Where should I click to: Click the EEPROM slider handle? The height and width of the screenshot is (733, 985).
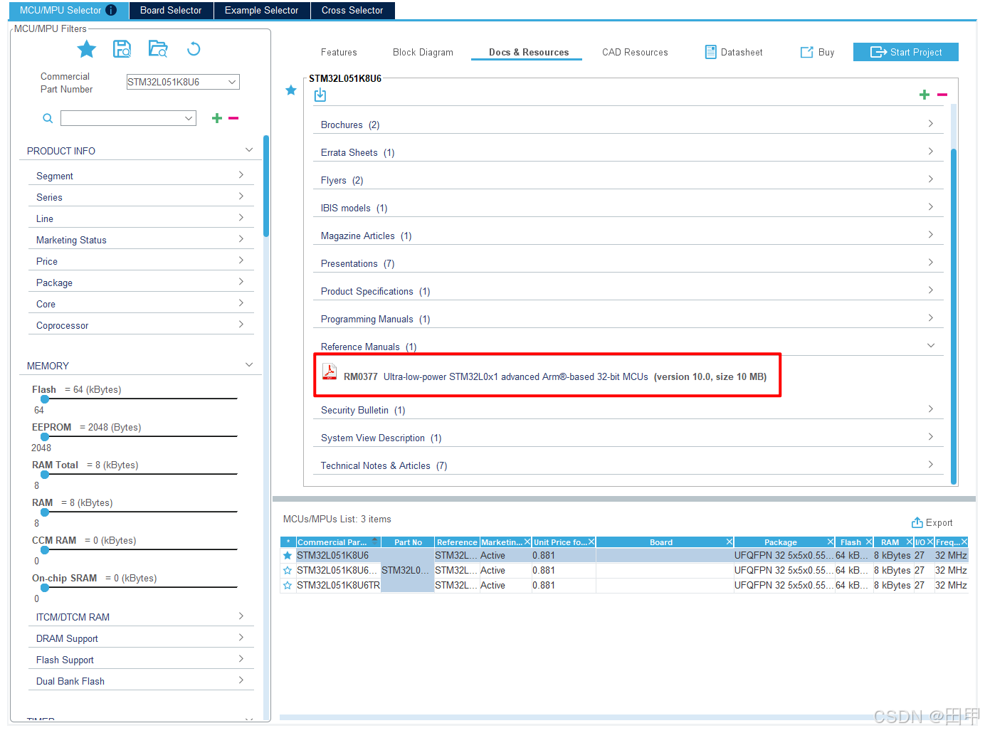click(45, 437)
